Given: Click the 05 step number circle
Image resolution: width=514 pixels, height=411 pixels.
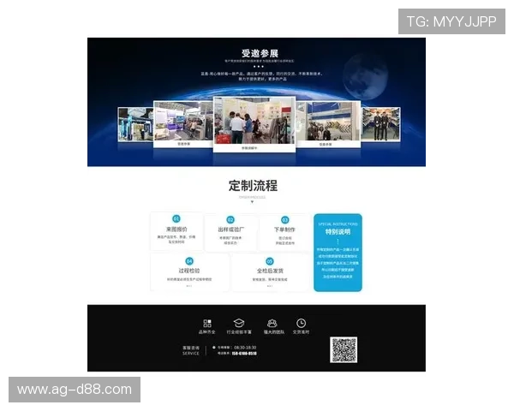Looking at the screenshot, I should coord(269,260).
